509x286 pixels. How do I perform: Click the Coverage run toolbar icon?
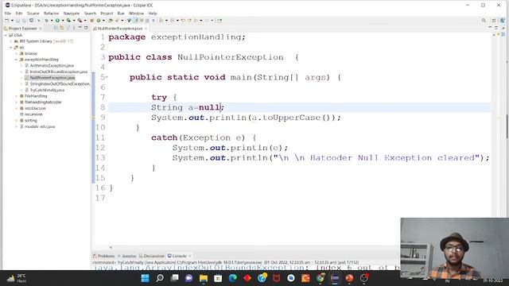tap(68, 21)
